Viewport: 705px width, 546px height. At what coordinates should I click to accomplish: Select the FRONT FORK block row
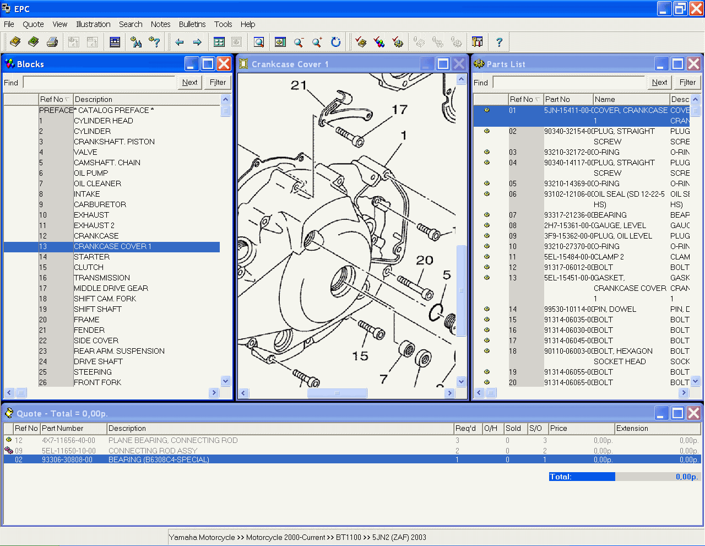pos(112,382)
